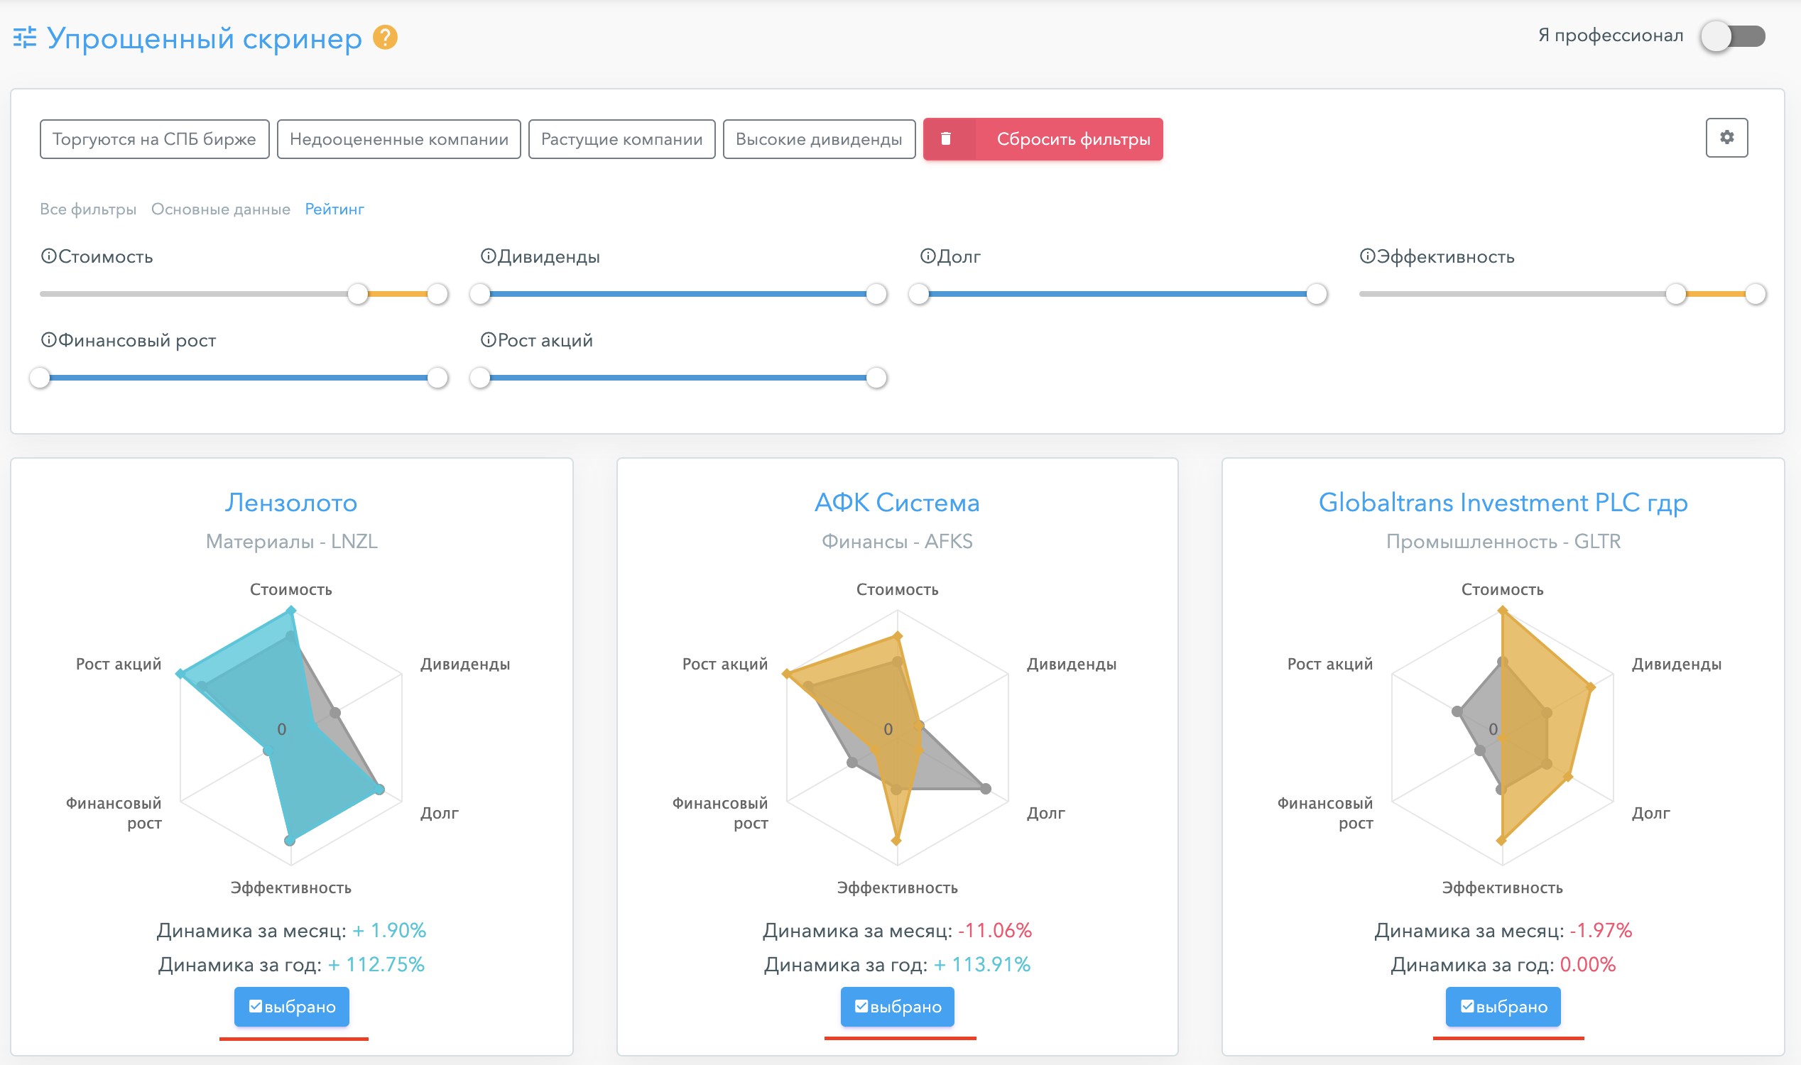Image resolution: width=1801 pixels, height=1065 pixels.
Task: Click the Финансовый рост slider left handle
Action: (40, 378)
